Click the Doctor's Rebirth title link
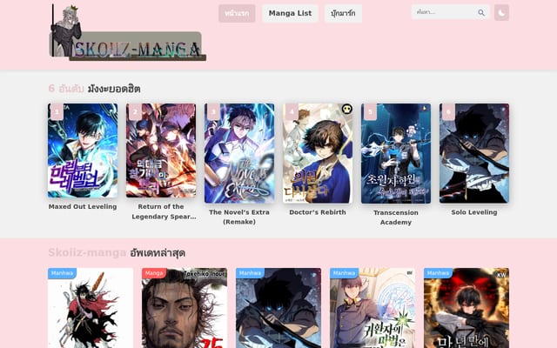The width and height of the screenshot is (557, 348). (x=318, y=212)
